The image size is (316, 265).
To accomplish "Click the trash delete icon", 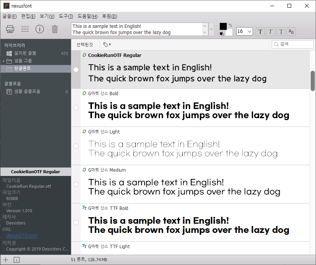I will pyautogui.click(x=55, y=29).
